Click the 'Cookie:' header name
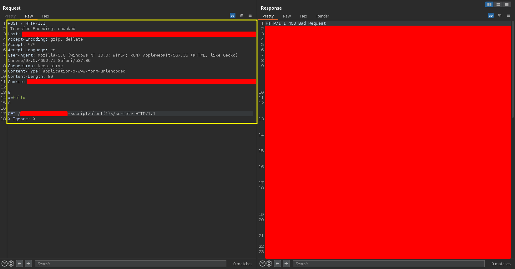515x269 pixels. point(16,82)
